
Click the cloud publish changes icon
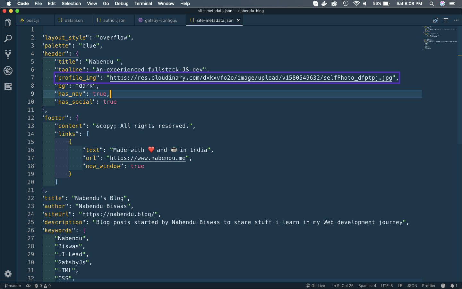click(28, 286)
